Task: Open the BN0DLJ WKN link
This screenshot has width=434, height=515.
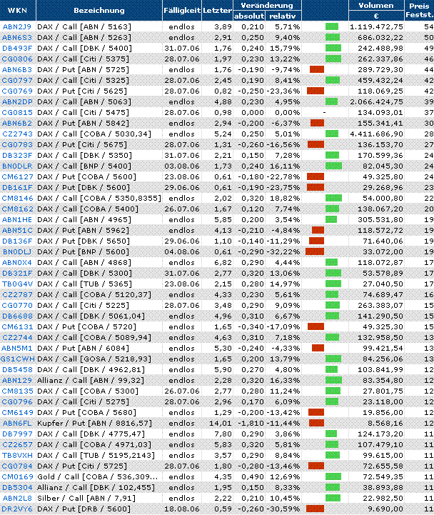Action: [17, 252]
